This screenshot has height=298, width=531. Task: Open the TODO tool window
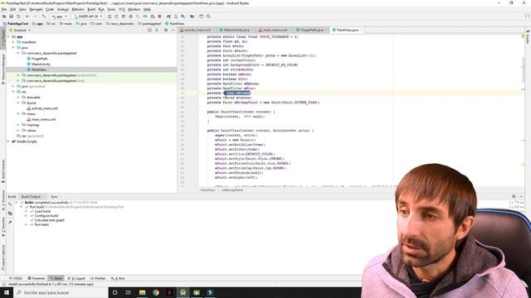coord(16,278)
